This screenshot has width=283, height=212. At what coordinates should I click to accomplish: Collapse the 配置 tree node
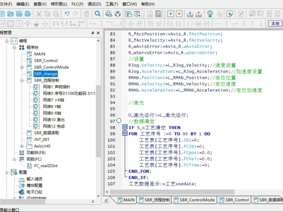pos(7,173)
